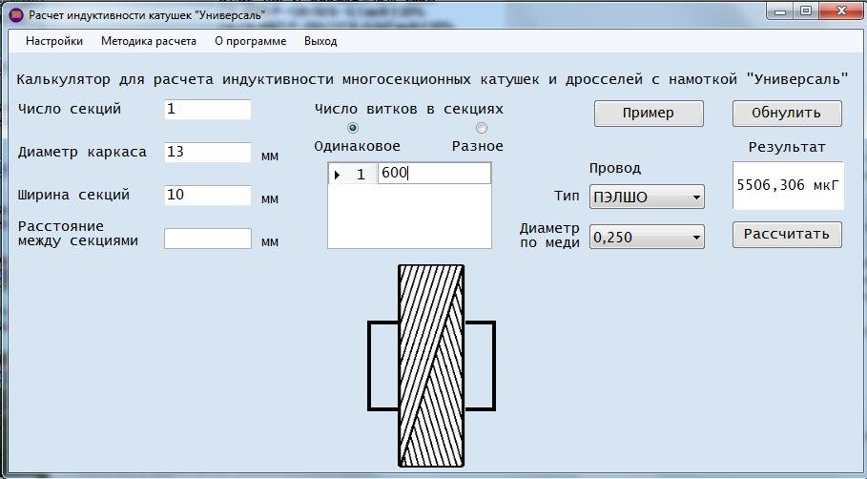Click the Число витков в секциях label
The width and height of the screenshot is (867, 479).
coord(408,109)
